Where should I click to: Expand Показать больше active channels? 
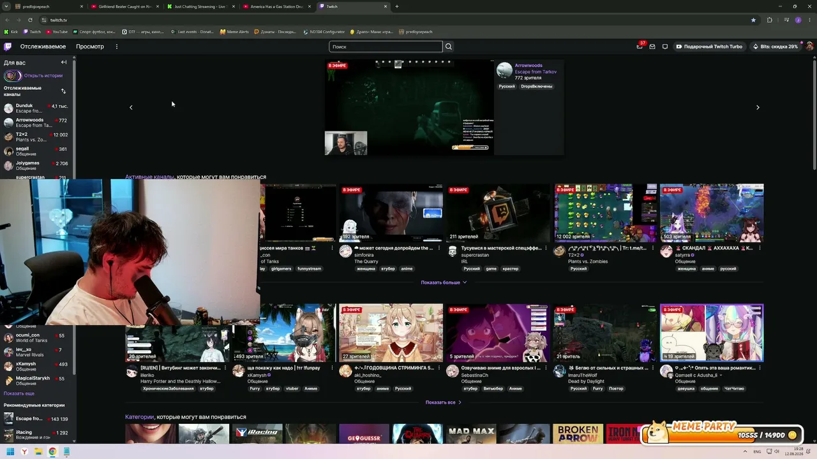pyautogui.click(x=444, y=282)
